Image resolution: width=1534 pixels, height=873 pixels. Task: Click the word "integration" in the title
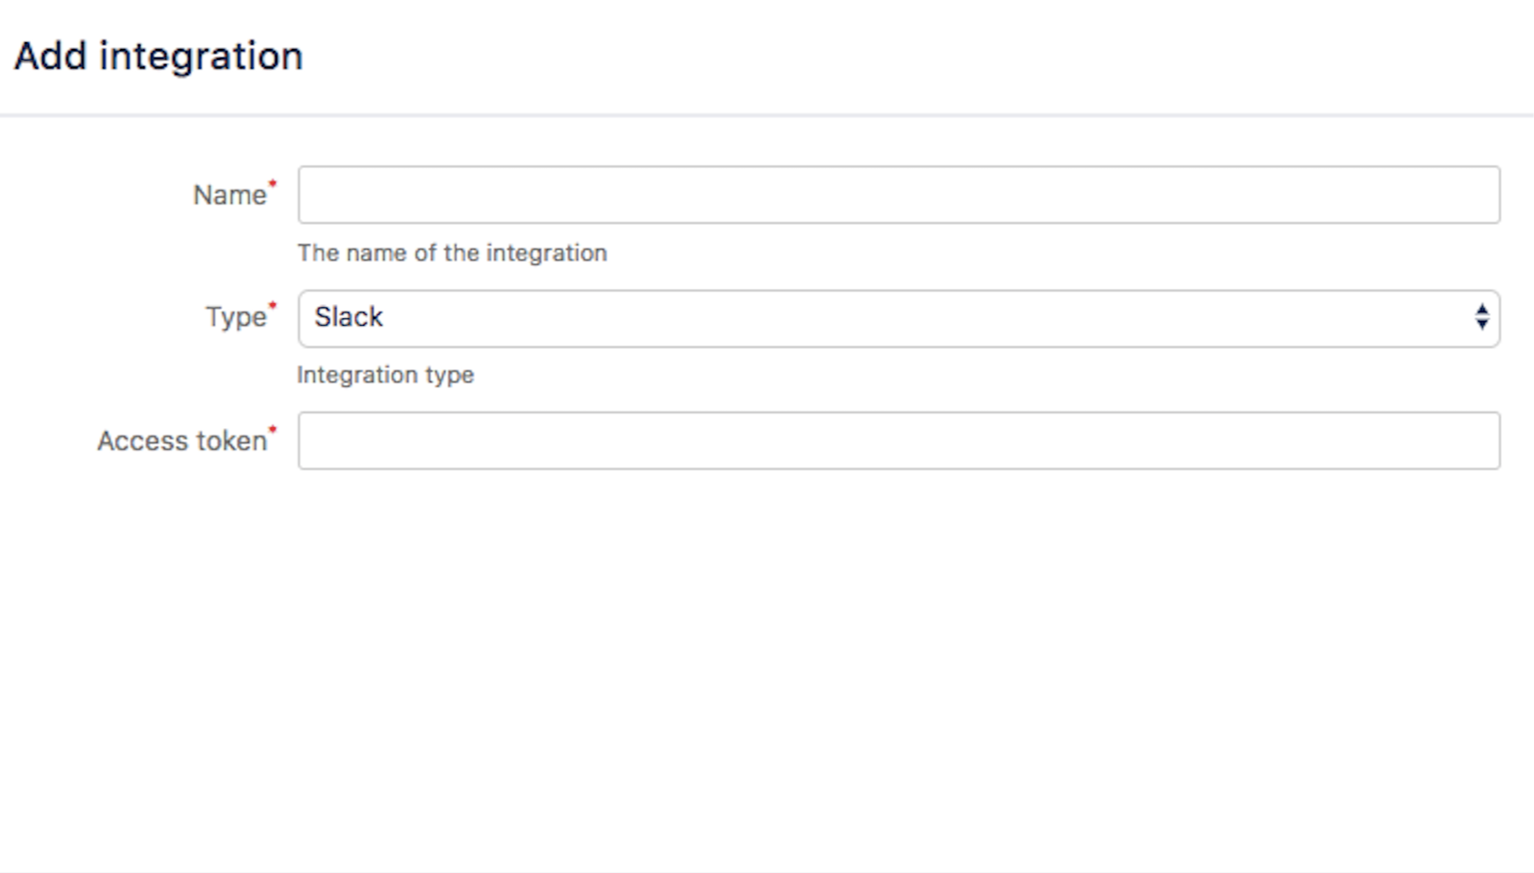click(201, 57)
